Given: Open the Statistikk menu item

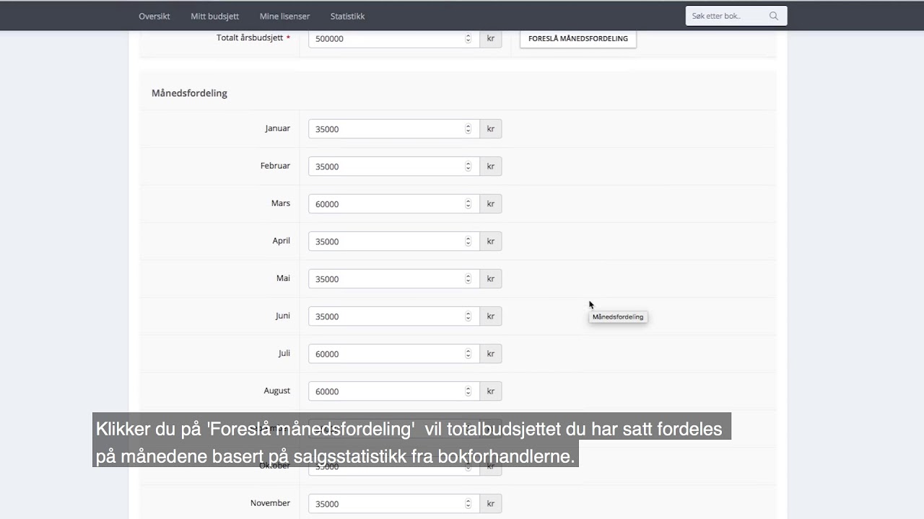Looking at the screenshot, I should point(347,16).
